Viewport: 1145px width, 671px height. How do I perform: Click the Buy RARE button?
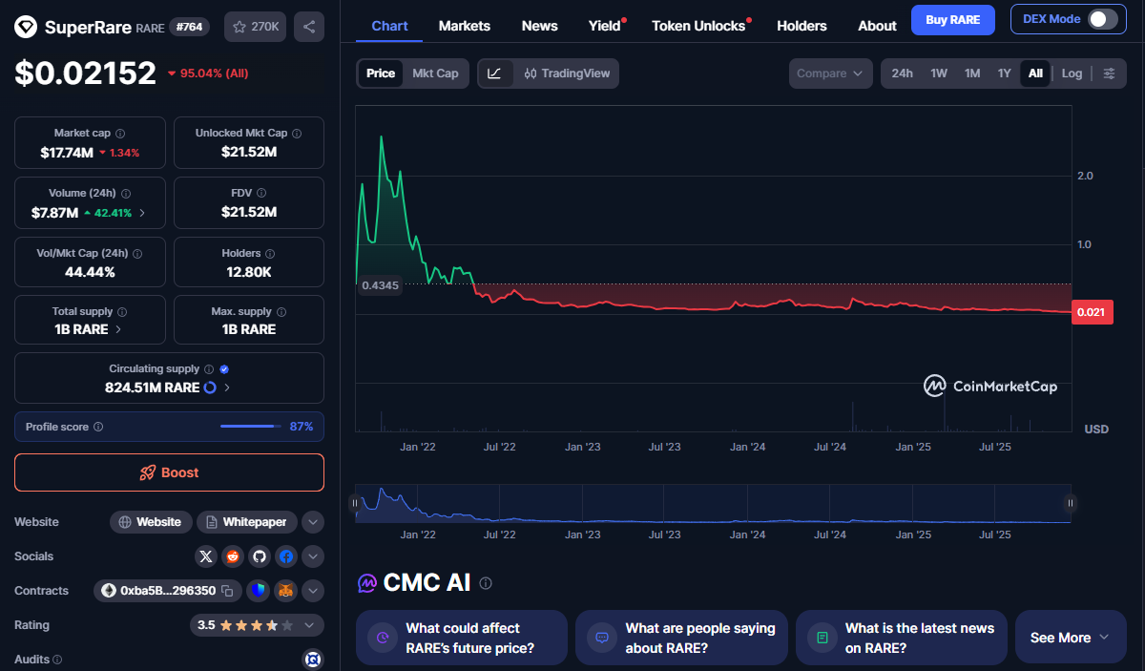952,19
